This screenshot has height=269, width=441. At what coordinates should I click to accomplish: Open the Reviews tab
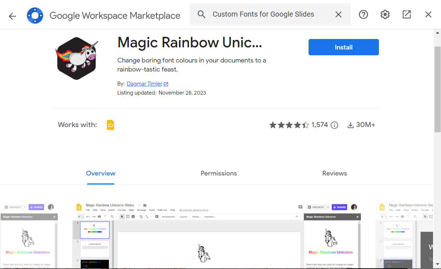pos(334,173)
